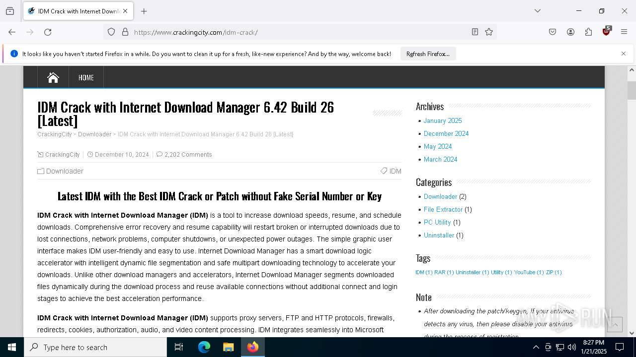Open Downloader category under post title
This screenshot has height=357, width=636.
click(65, 171)
